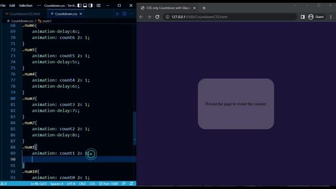Image resolution: width=336 pixels, height=189 pixels.
Task: Click Port : 5500 Live Server button
Action: pos(109,184)
